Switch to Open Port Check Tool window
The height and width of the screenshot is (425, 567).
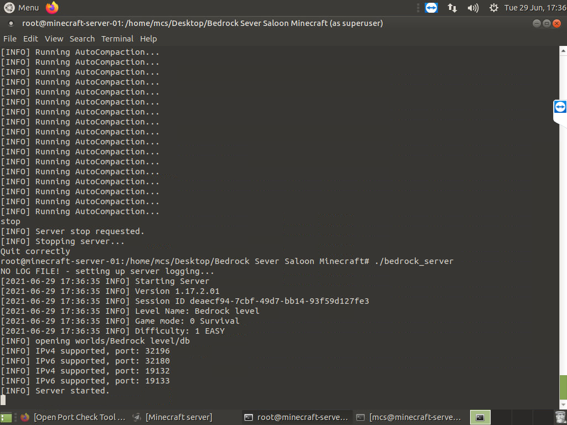tap(73, 417)
